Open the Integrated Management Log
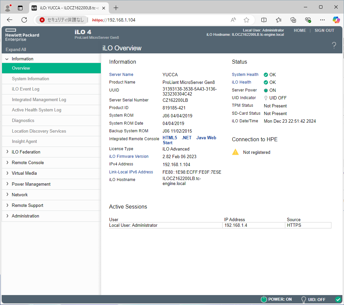 pyautogui.click(x=51, y=99)
